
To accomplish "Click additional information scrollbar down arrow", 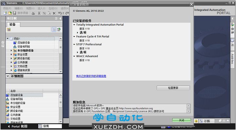I will 188,111.
